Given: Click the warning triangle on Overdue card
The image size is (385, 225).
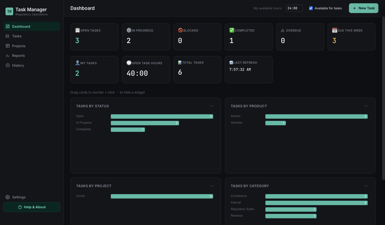Looking at the screenshot, I should (x=283, y=30).
